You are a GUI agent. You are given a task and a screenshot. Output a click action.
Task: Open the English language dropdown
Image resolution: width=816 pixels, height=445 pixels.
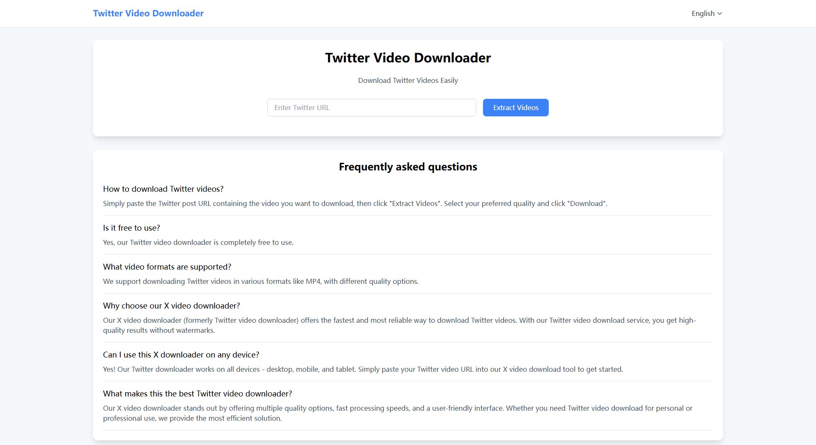(706, 13)
